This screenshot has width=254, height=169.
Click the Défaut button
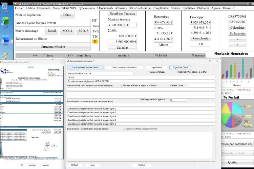tap(75, 165)
